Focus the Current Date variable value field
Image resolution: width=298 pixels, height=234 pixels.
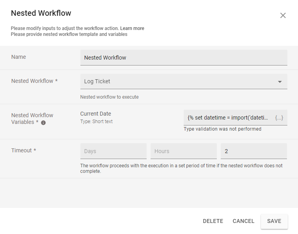229,118
